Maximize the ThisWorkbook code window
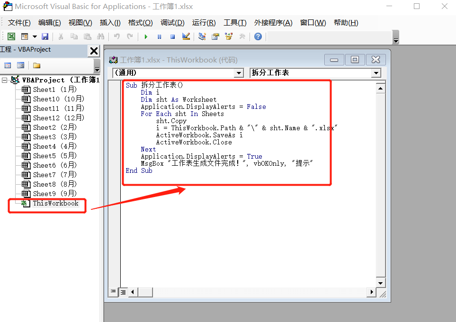This screenshot has height=322, width=456. (x=355, y=60)
